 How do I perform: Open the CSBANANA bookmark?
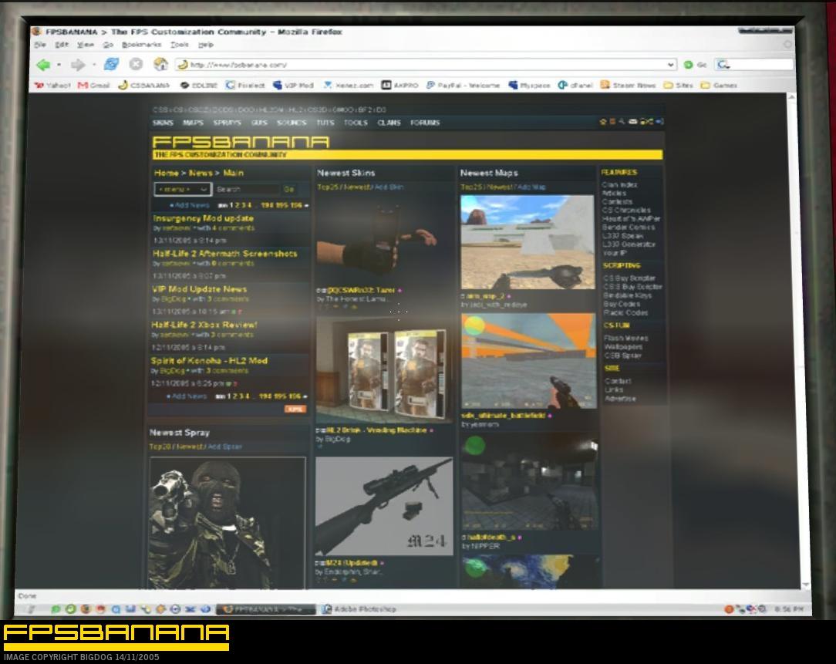coord(144,85)
